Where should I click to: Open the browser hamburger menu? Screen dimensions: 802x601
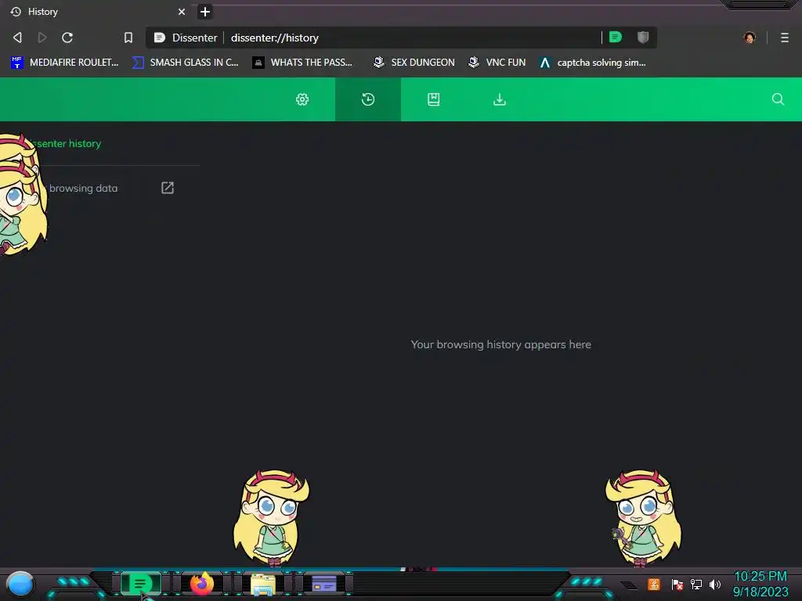[x=785, y=38]
